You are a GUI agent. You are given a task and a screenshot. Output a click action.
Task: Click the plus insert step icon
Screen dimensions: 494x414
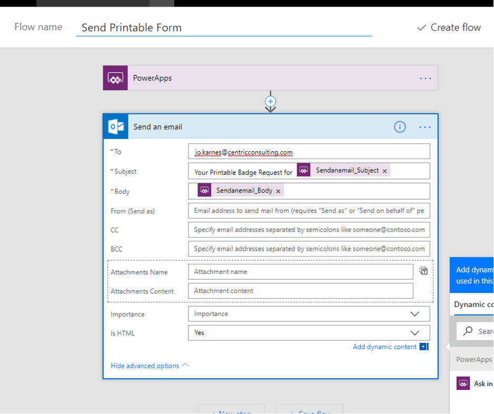270,101
